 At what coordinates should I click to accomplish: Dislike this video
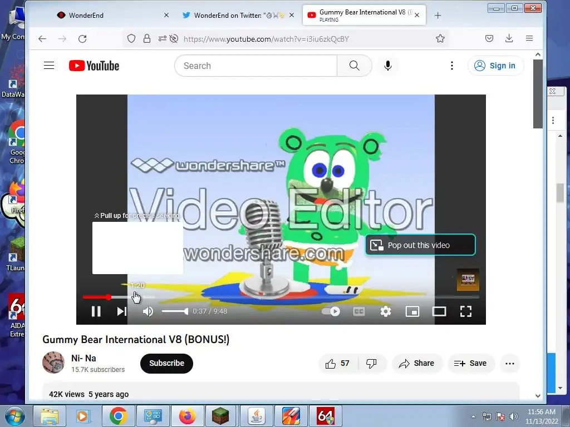[x=371, y=364]
